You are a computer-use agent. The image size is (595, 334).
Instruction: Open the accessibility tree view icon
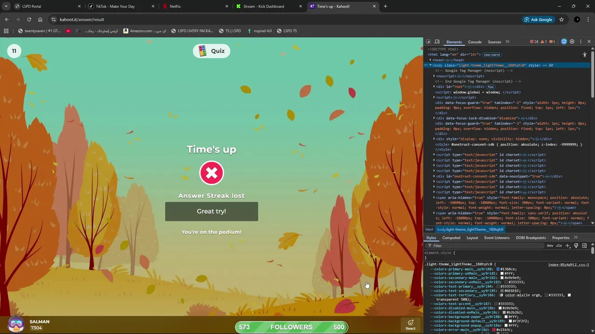pos(585,55)
